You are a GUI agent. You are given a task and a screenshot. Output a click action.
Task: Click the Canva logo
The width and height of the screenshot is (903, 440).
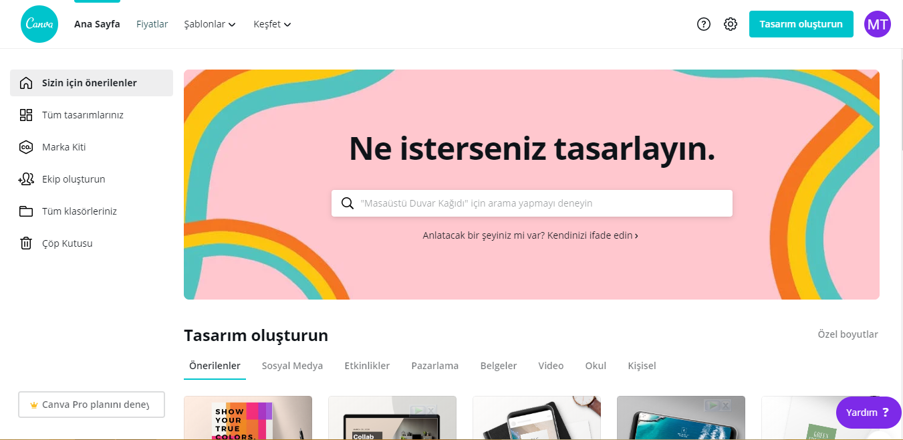pos(39,24)
